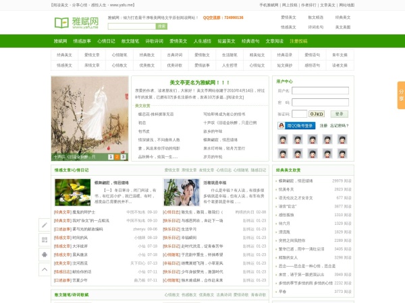Click the Android icon in left sidebar

(x=44, y=255)
